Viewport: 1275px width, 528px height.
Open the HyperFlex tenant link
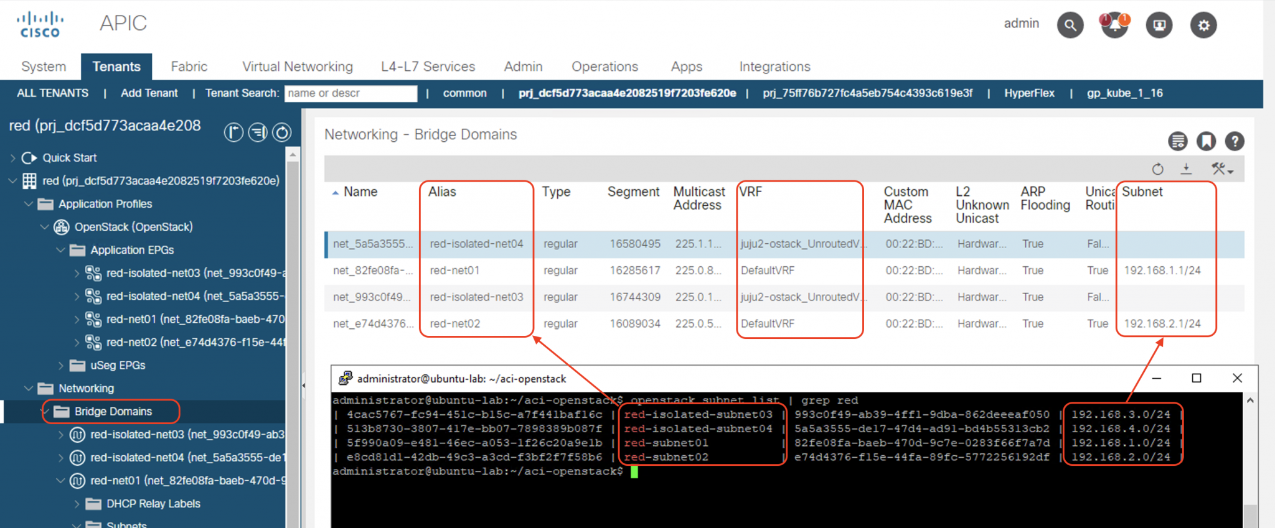(x=1029, y=93)
